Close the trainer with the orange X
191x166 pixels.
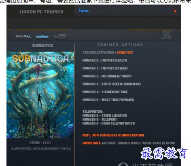tap(175, 11)
